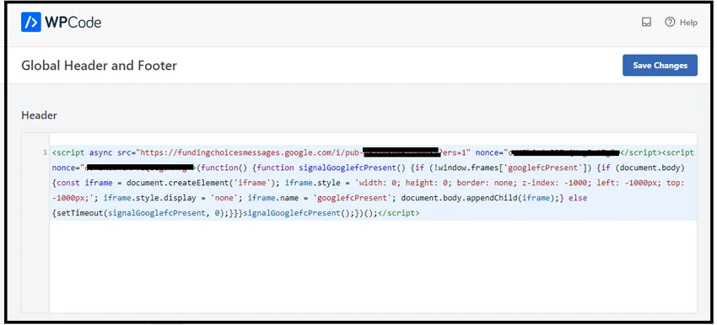Click the "iframe.style.display = 'none'" code text
This screenshot has height=325, width=717.
(x=172, y=198)
